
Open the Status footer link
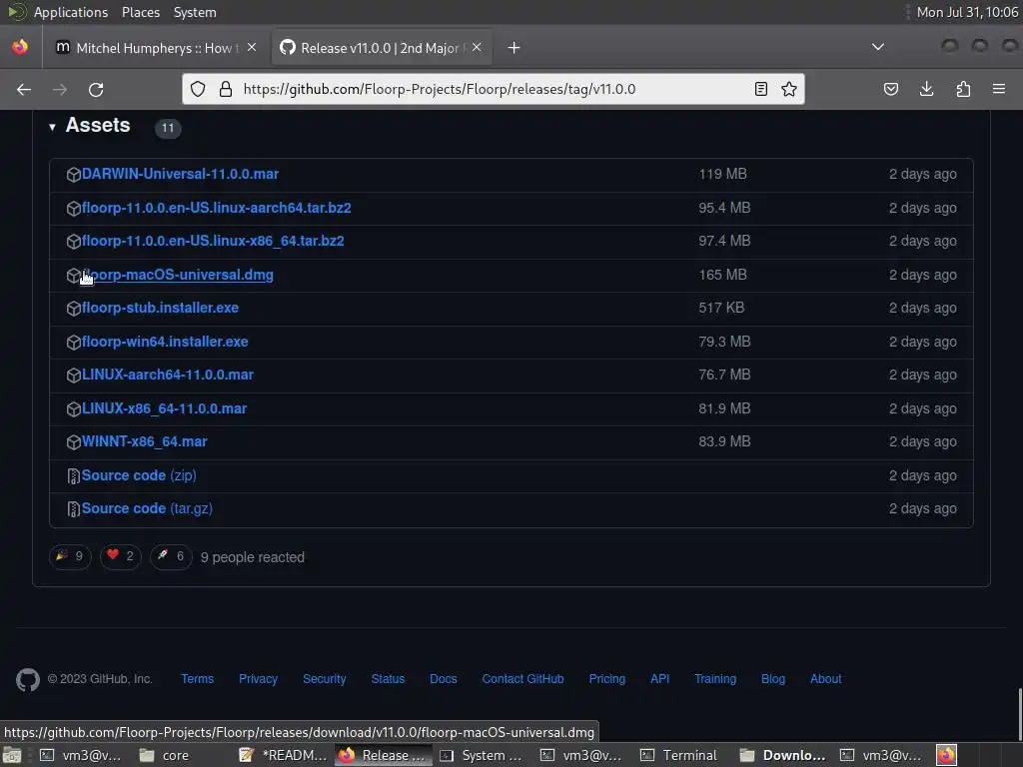pyautogui.click(x=388, y=679)
